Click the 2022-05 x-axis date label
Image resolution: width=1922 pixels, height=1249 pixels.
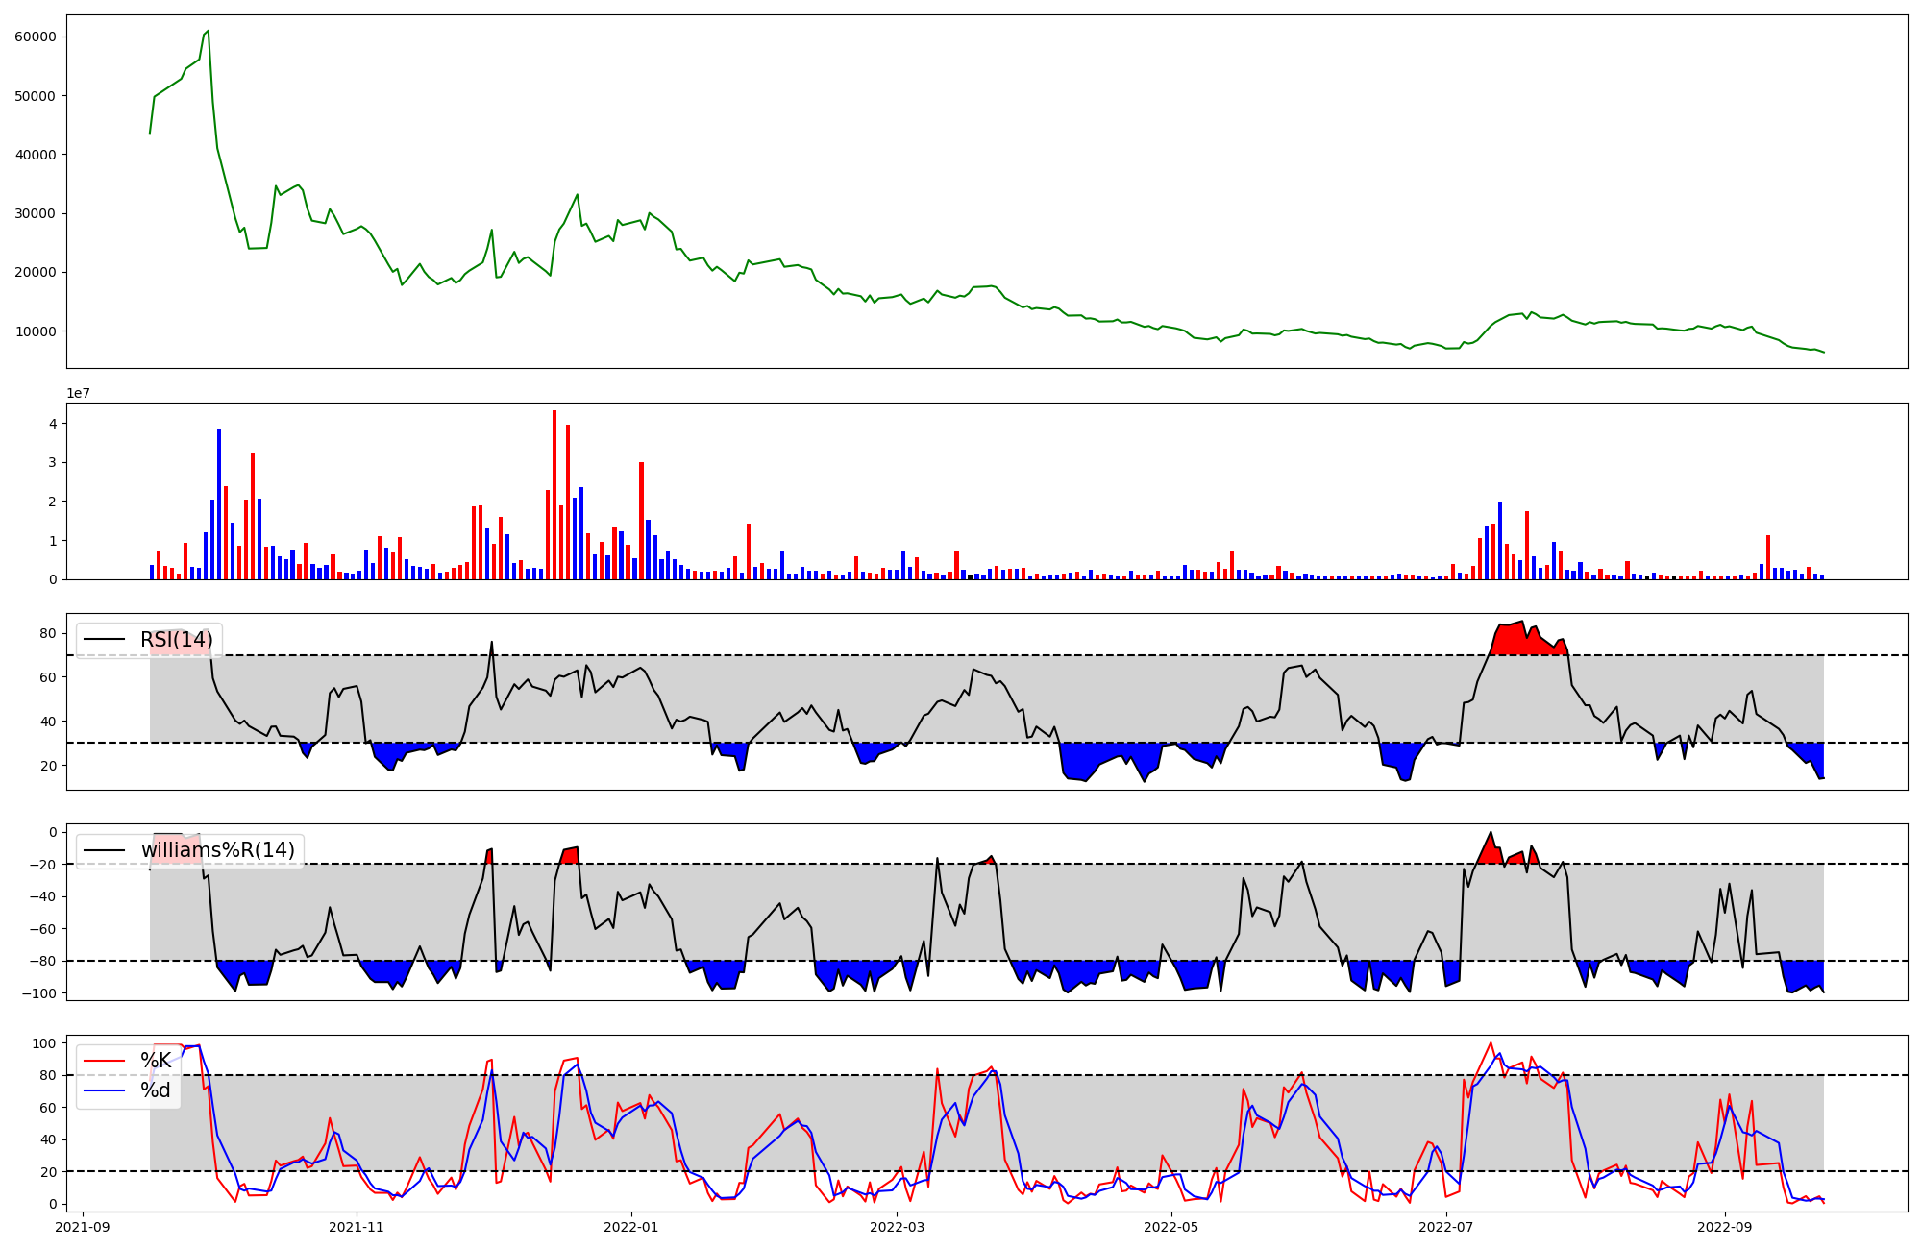tap(1172, 1227)
